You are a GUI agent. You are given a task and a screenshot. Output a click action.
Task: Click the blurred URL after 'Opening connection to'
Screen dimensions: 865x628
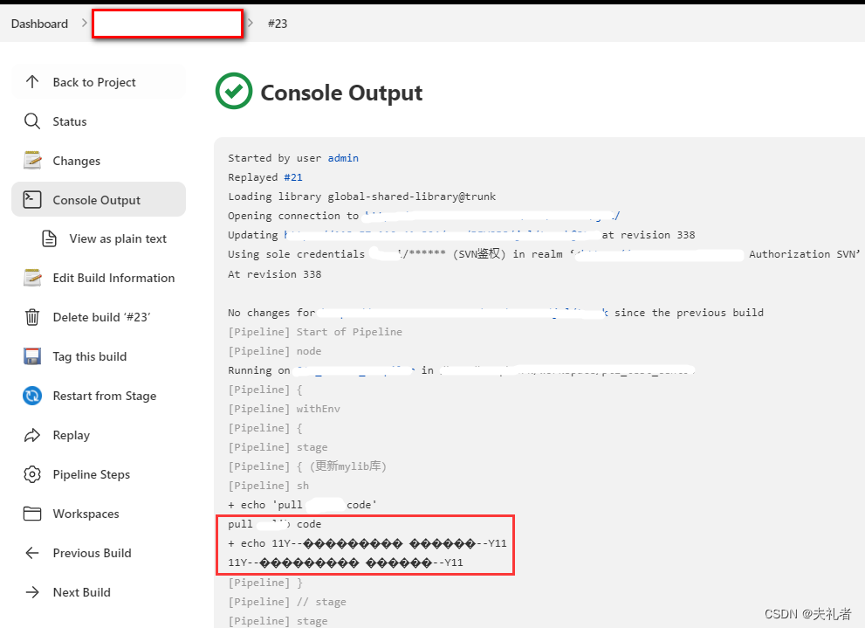(492, 216)
